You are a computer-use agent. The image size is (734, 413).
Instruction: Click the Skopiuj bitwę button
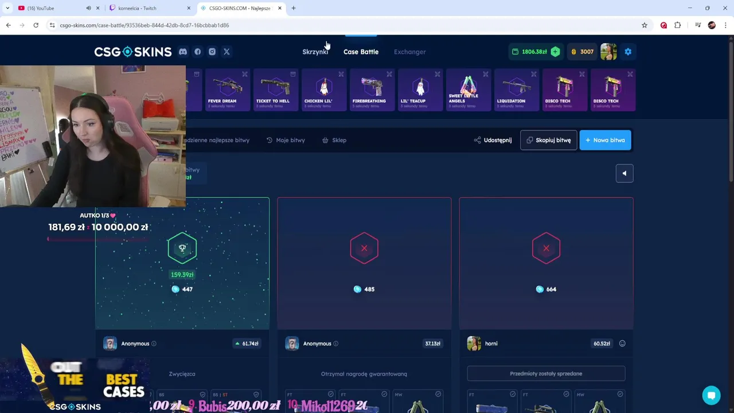(x=548, y=140)
